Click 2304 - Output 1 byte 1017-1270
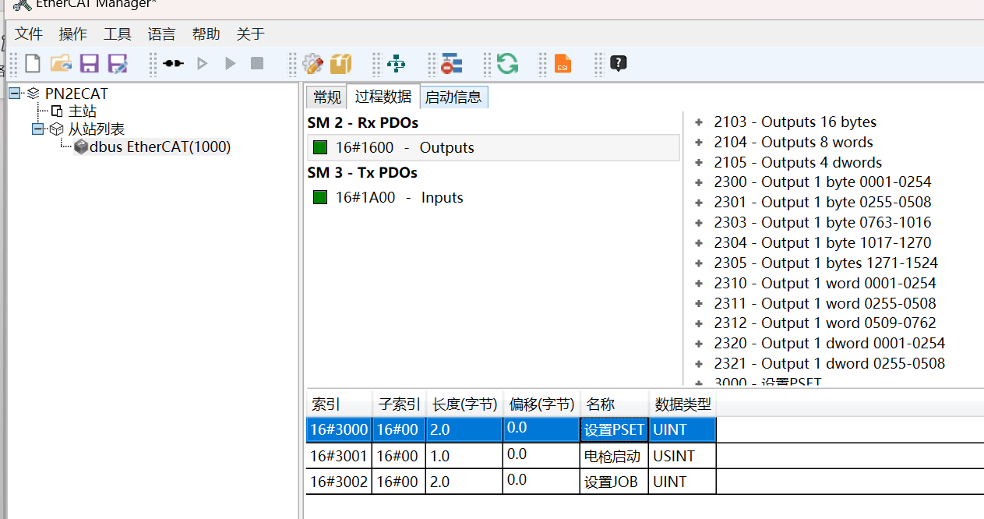This screenshot has height=519, width=984. [822, 243]
